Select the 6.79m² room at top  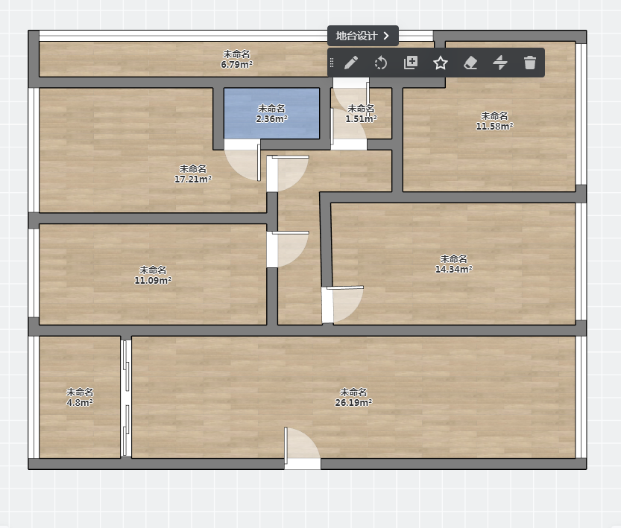click(x=236, y=59)
